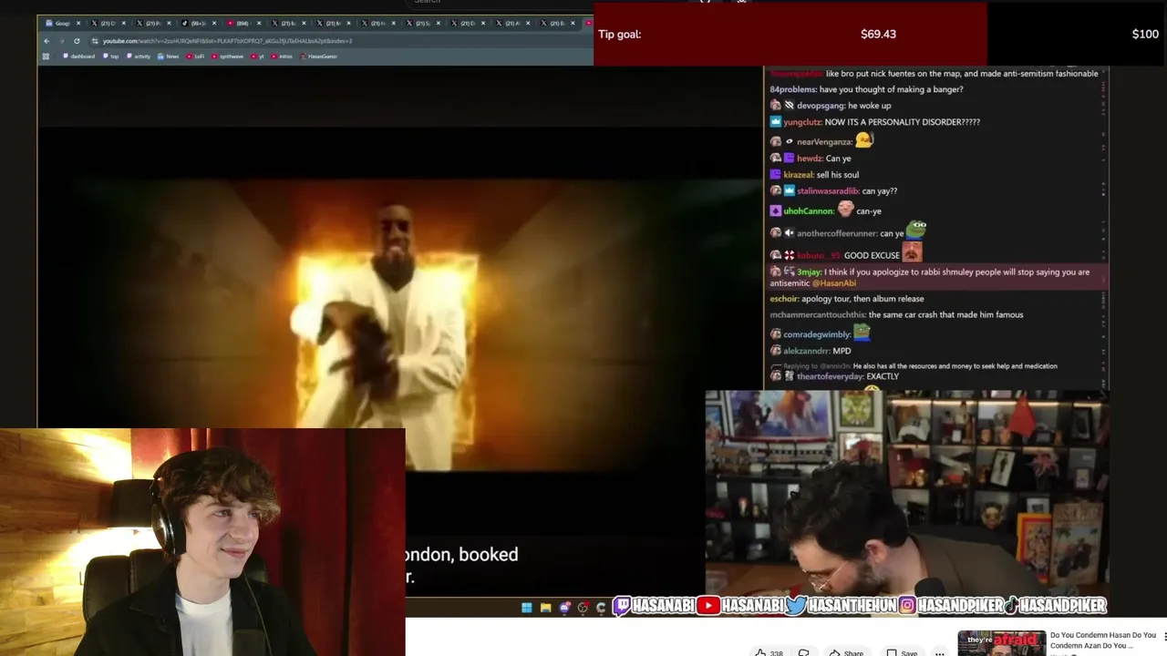This screenshot has width=1167, height=656.
Task: Open the apps grid icon in bookmarks bar
Action: click(46, 56)
